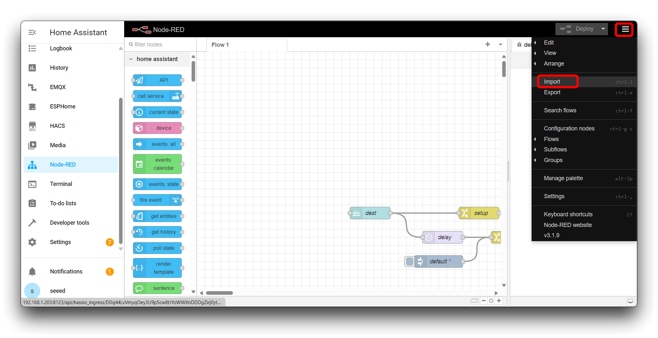Open the debug sidebar tab

pyautogui.click(x=523, y=45)
